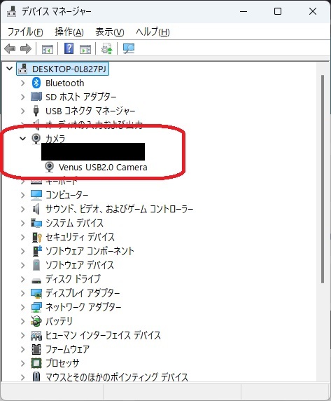
Task: Click the Back arrow toolbar icon
Action: 10,48
